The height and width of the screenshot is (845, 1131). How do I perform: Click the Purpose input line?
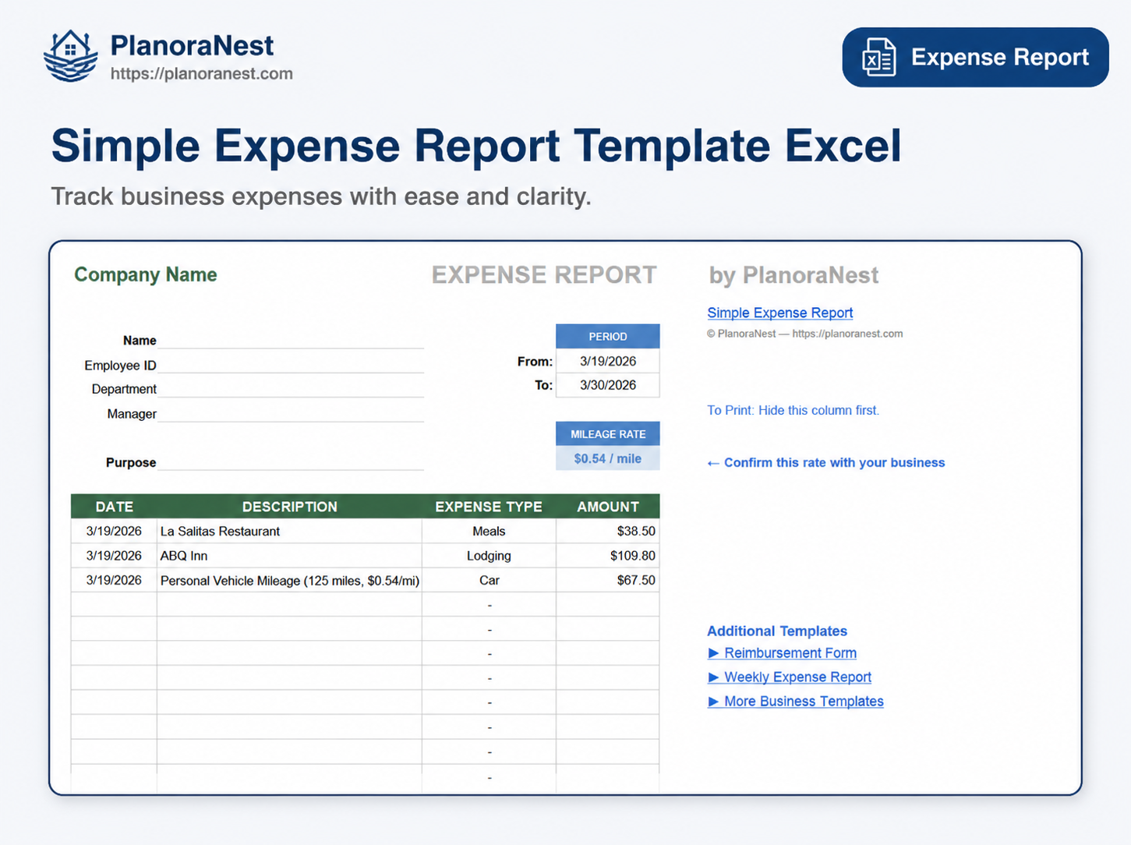click(291, 461)
